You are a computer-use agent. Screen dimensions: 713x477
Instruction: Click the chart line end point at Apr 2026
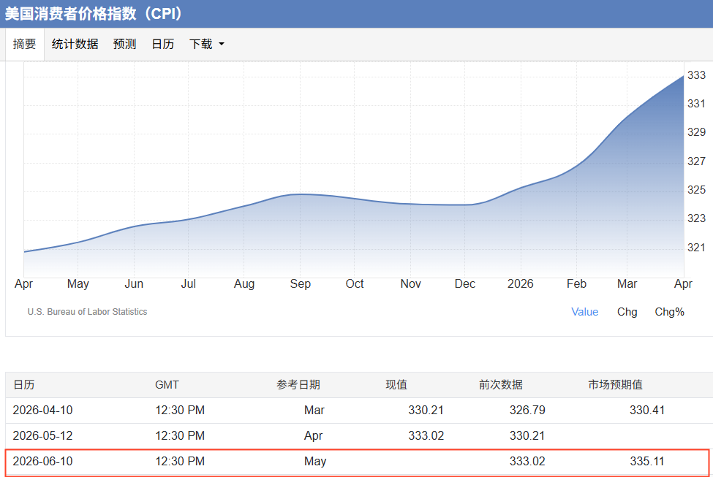pyautogui.click(x=683, y=76)
